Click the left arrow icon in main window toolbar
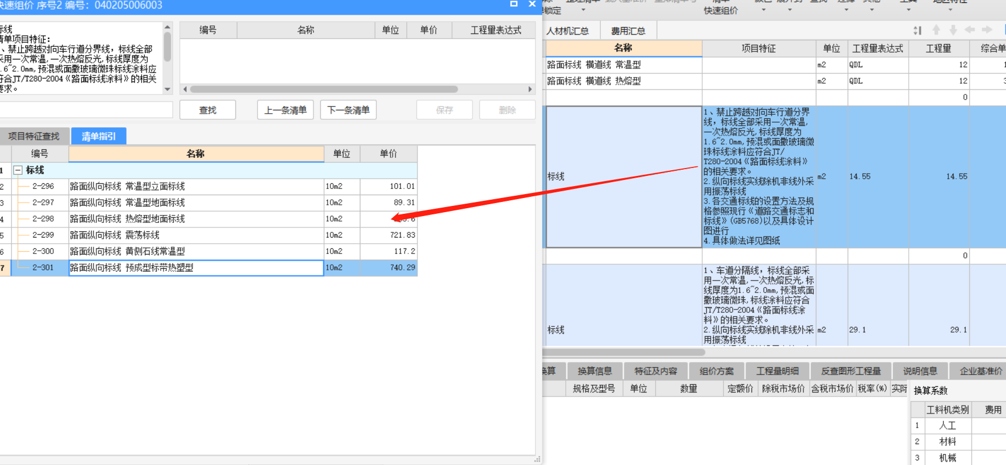This screenshot has height=465, width=1006. click(x=970, y=30)
